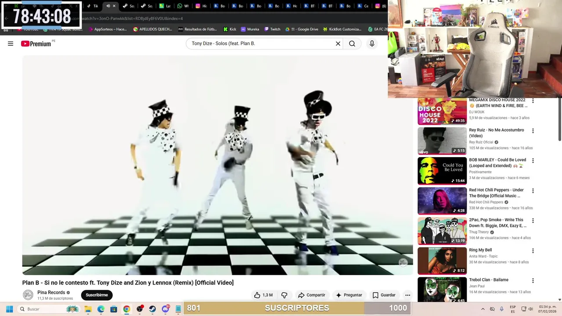The height and width of the screenshot is (316, 562).
Task: Open Trebol Clan - Bailame title
Action: 489,280
